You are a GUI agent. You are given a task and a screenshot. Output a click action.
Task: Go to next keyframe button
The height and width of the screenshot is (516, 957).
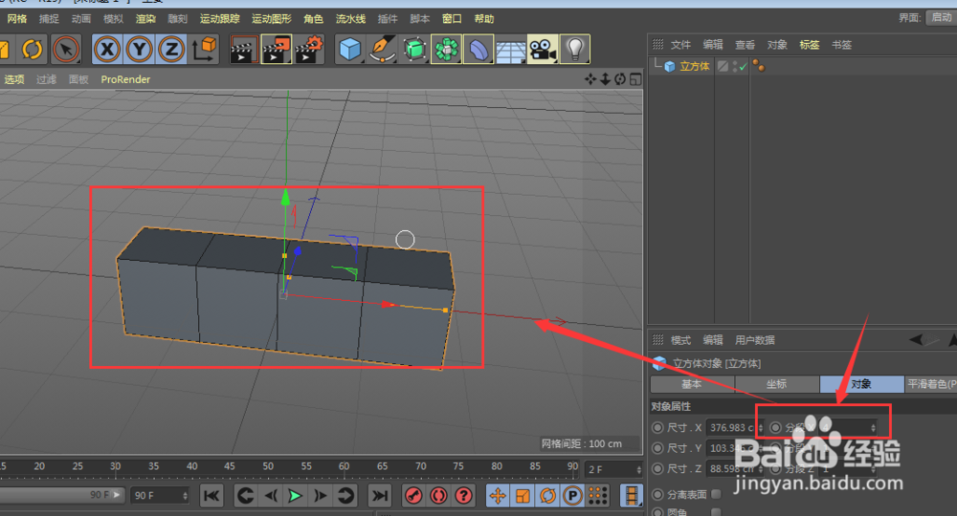coord(345,496)
